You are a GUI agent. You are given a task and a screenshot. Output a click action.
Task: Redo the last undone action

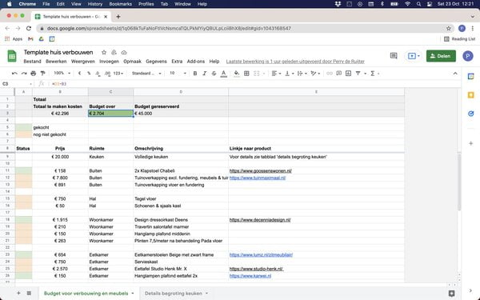[24, 74]
